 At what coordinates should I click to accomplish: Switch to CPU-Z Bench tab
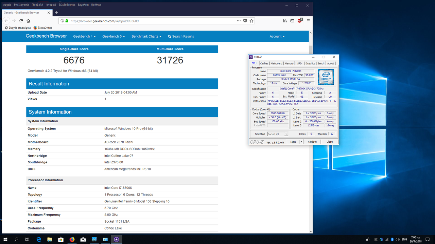pos(321,63)
